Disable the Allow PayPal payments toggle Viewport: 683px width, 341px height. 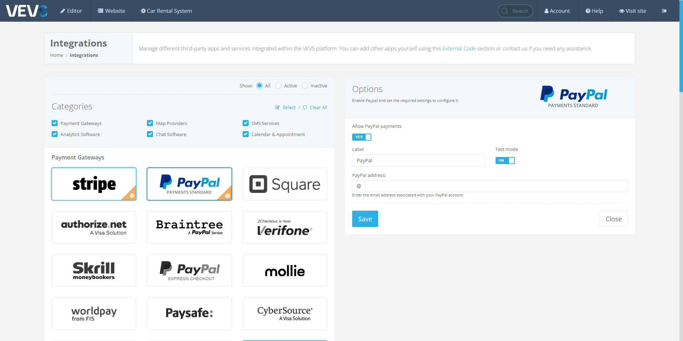tap(361, 137)
